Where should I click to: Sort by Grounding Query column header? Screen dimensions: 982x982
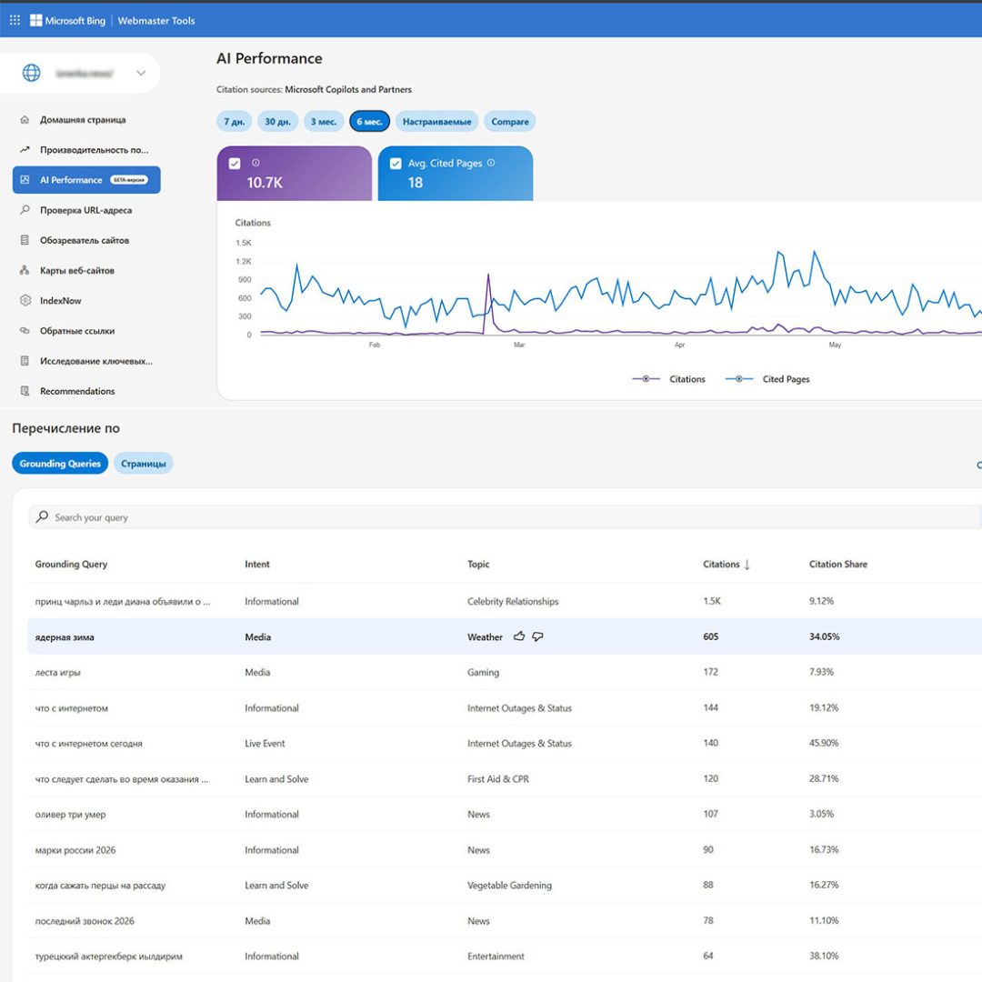72,565
